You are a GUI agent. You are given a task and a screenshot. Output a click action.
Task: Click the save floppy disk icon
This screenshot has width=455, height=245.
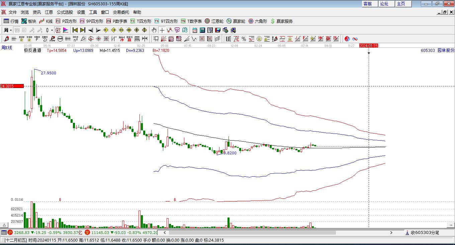click(x=218, y=30)
